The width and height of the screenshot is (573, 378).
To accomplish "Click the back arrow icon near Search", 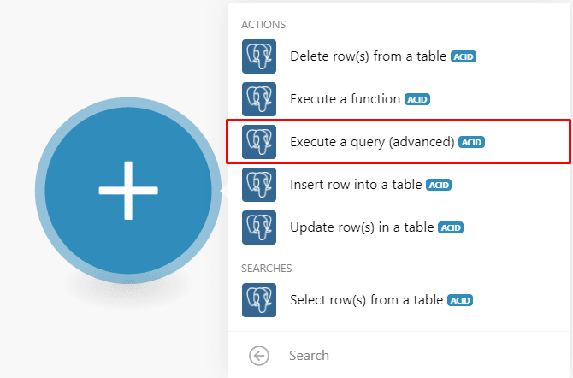I will 258,356.
